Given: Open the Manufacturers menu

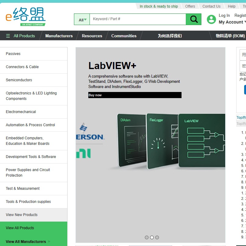Looking at the screenshot, I should tap(59, 36).
